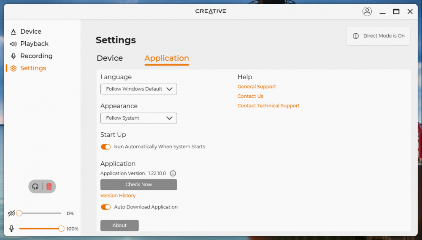This screenshot has height=240, width=422.
Task: Switch to the Device settings tab
Action: pyautogui.click(x=110, y=59)
